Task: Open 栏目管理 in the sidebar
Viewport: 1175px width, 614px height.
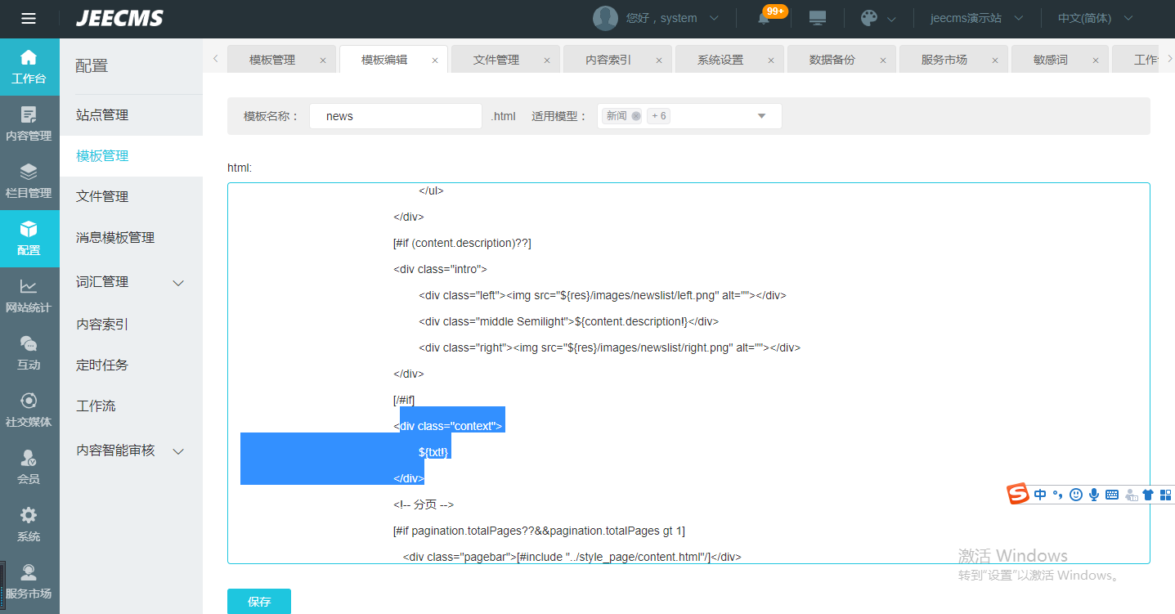Action: 29,181
